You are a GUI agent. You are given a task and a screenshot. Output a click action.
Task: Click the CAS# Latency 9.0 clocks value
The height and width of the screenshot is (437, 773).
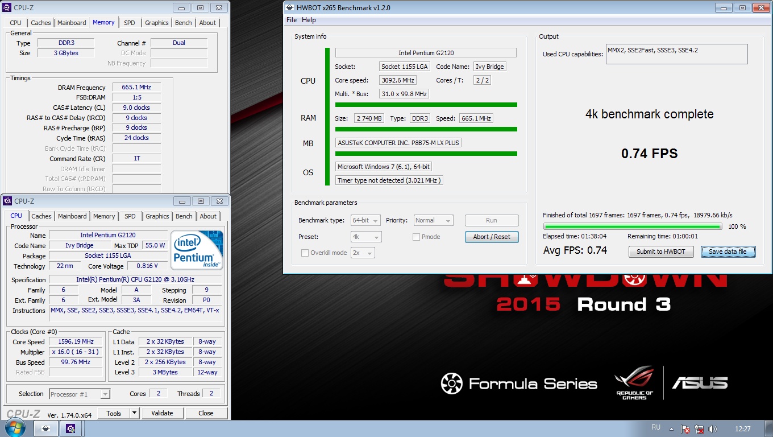[136, 107]
